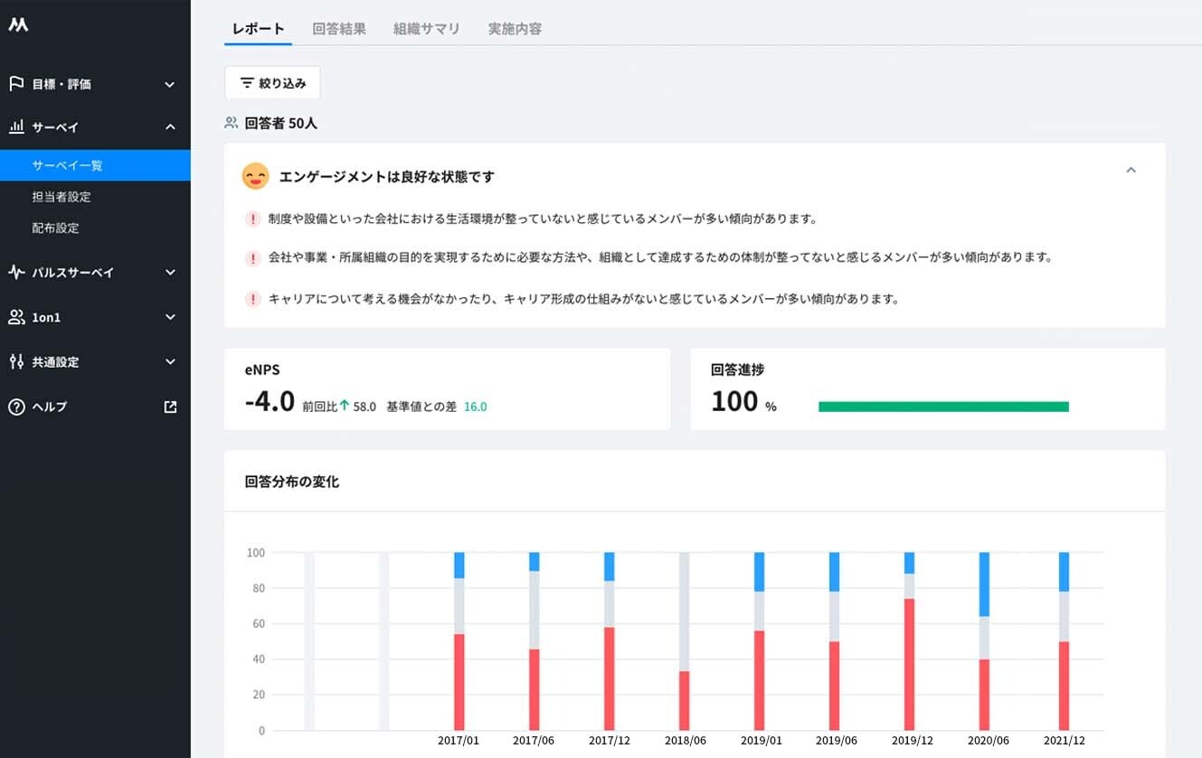This screenshot has height=758, width=1202.
Task: Click the bar chart icon beside サーベイ
Action: pos(16,127)
